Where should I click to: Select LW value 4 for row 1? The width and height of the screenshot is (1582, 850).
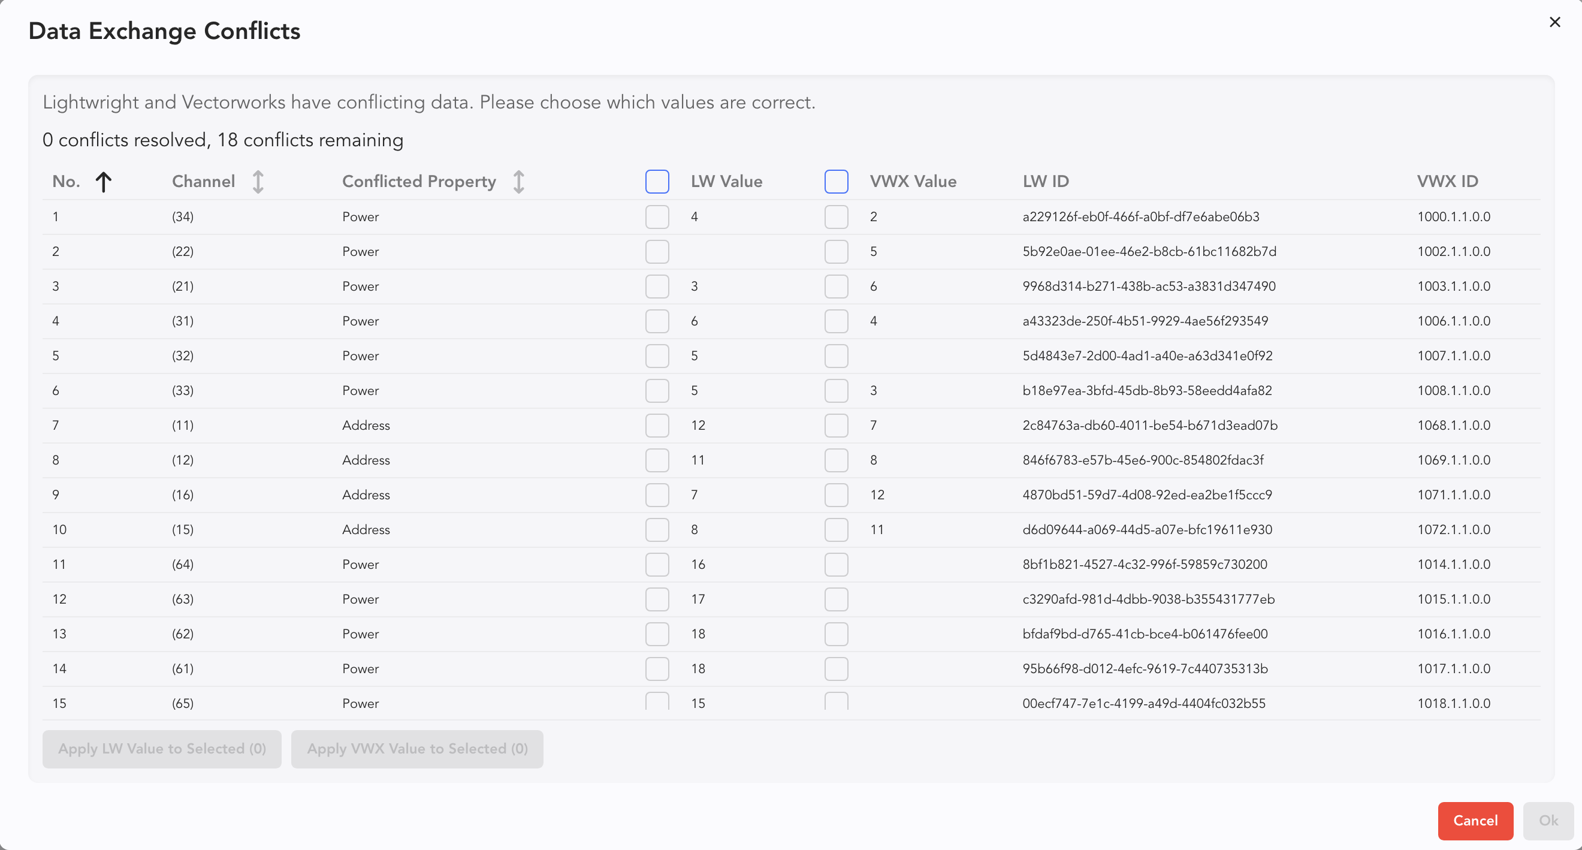(657, 217)
